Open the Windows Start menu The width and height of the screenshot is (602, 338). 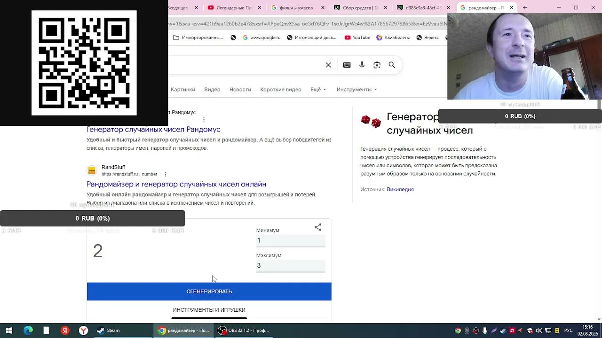pos(9,330)
